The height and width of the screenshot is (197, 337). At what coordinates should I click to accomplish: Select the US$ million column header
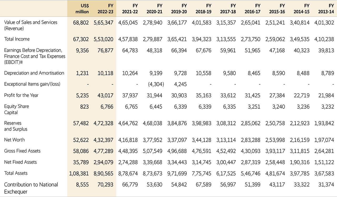tap(82, 9)
